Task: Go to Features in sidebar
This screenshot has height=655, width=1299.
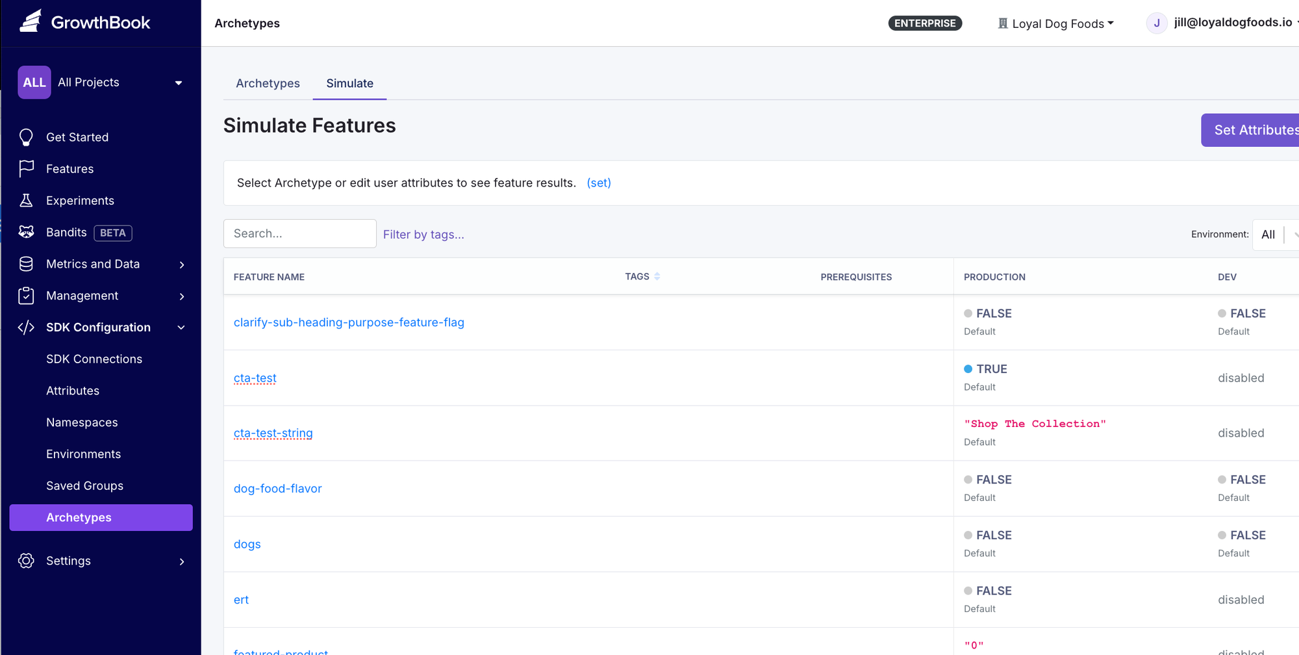Action: [x=69, y=169]
